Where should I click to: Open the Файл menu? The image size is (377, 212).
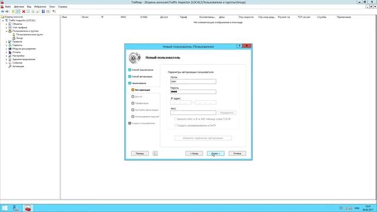[8, 6]
